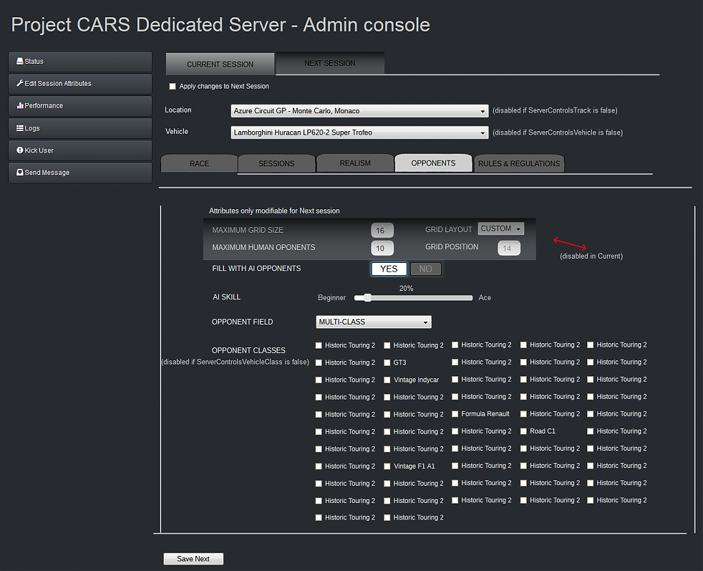Open the Grid Layout Custom dropdown

(501, 229)
